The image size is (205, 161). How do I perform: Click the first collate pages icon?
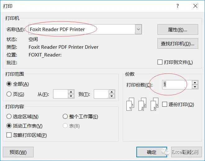[130, 104]
